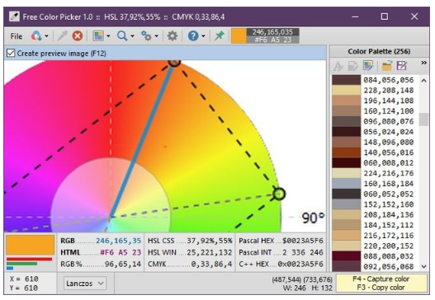Click the grayed tag icon in palette toolbar
Viewport: 435px width, 300px height.
tap(353, 66)
